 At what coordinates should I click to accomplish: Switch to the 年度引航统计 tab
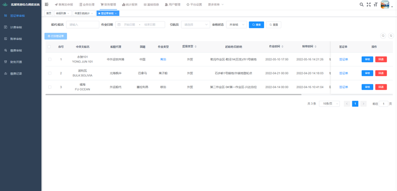82,13
